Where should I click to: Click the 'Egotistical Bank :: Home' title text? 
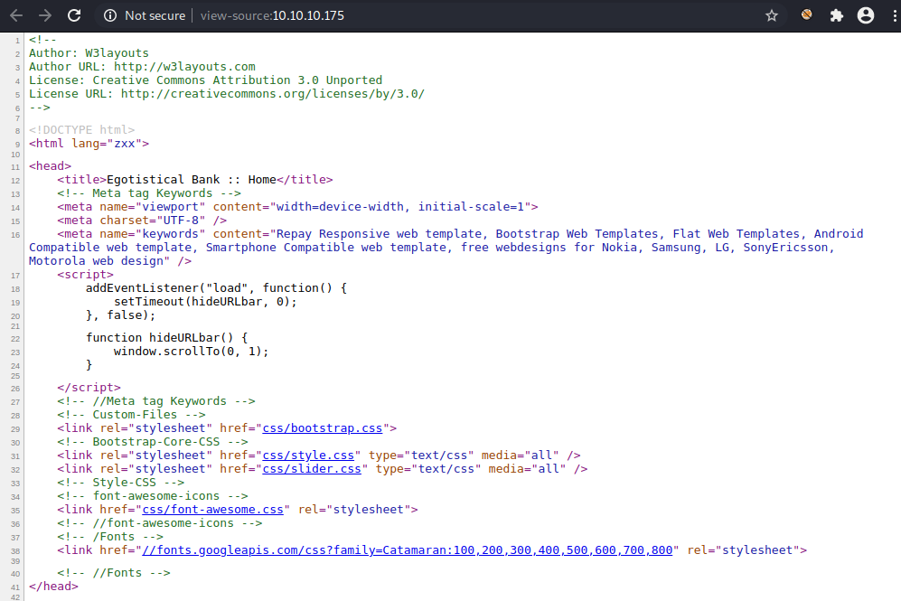click(192, 180)
